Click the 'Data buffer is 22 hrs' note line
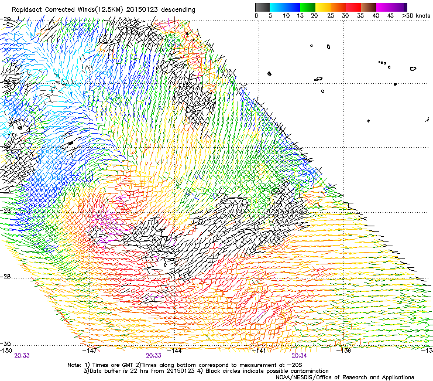 pos(206,371)
